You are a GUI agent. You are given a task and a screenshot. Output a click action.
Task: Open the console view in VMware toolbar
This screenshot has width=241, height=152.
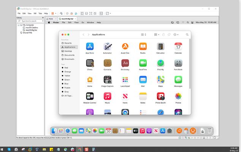point(101,14)
